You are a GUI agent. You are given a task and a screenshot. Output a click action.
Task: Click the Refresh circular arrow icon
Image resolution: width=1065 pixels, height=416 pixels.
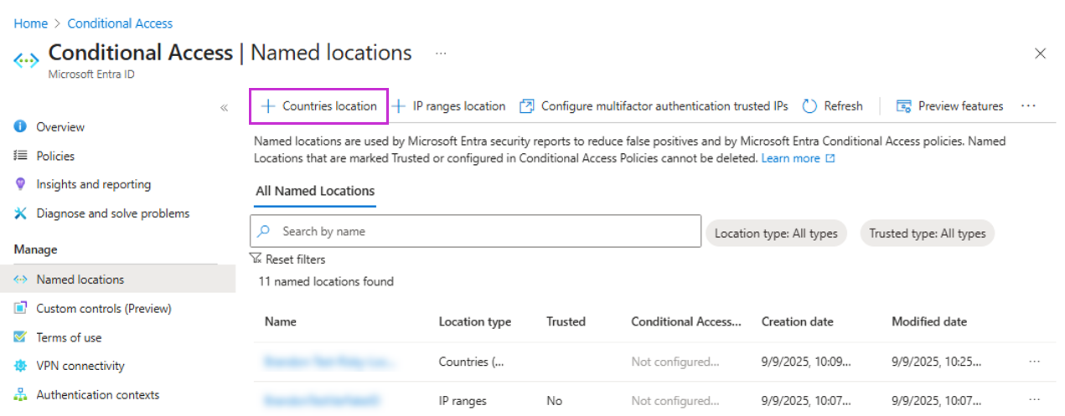809,106
